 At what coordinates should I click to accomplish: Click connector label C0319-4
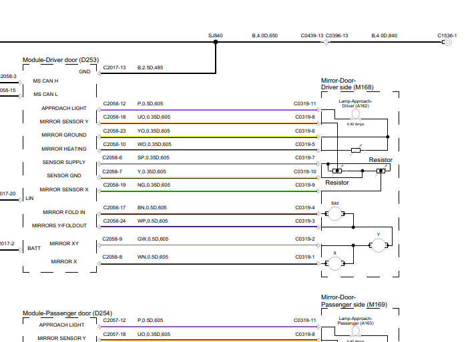[x=305, y=208]
